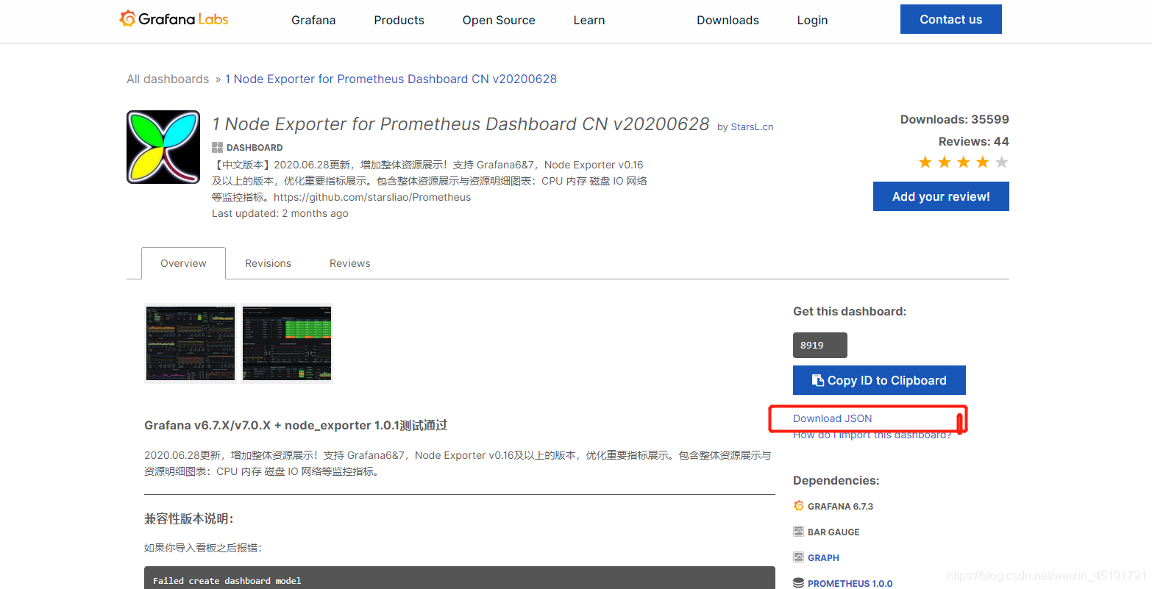Image resolution: width=1152 pixels, height=589 pixels.
Task: Click heading Grafana v6.7.X/v7.0.X + node_exporter 1.0.1
Action: click(x=296, y=425)
